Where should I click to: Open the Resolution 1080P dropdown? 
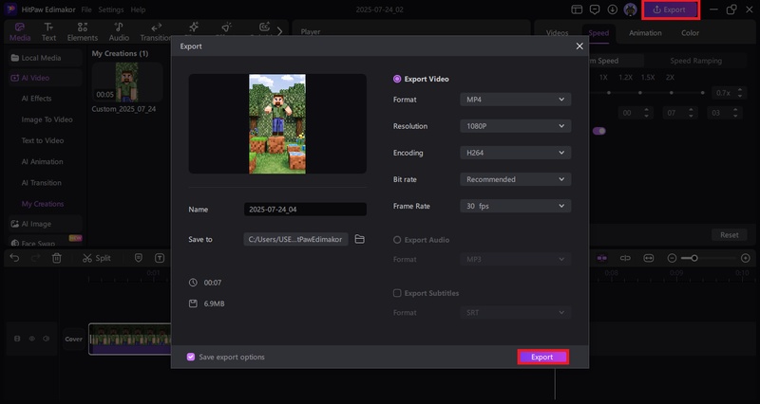tap(515, 126)
